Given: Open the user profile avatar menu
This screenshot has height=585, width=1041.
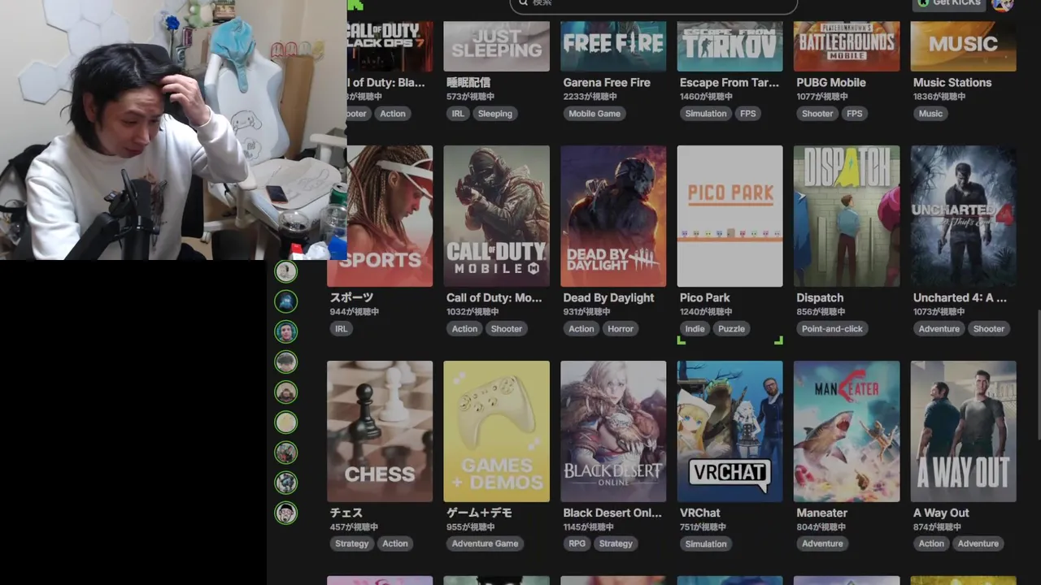Looking at the screenshot, I should click(1003, 4).
